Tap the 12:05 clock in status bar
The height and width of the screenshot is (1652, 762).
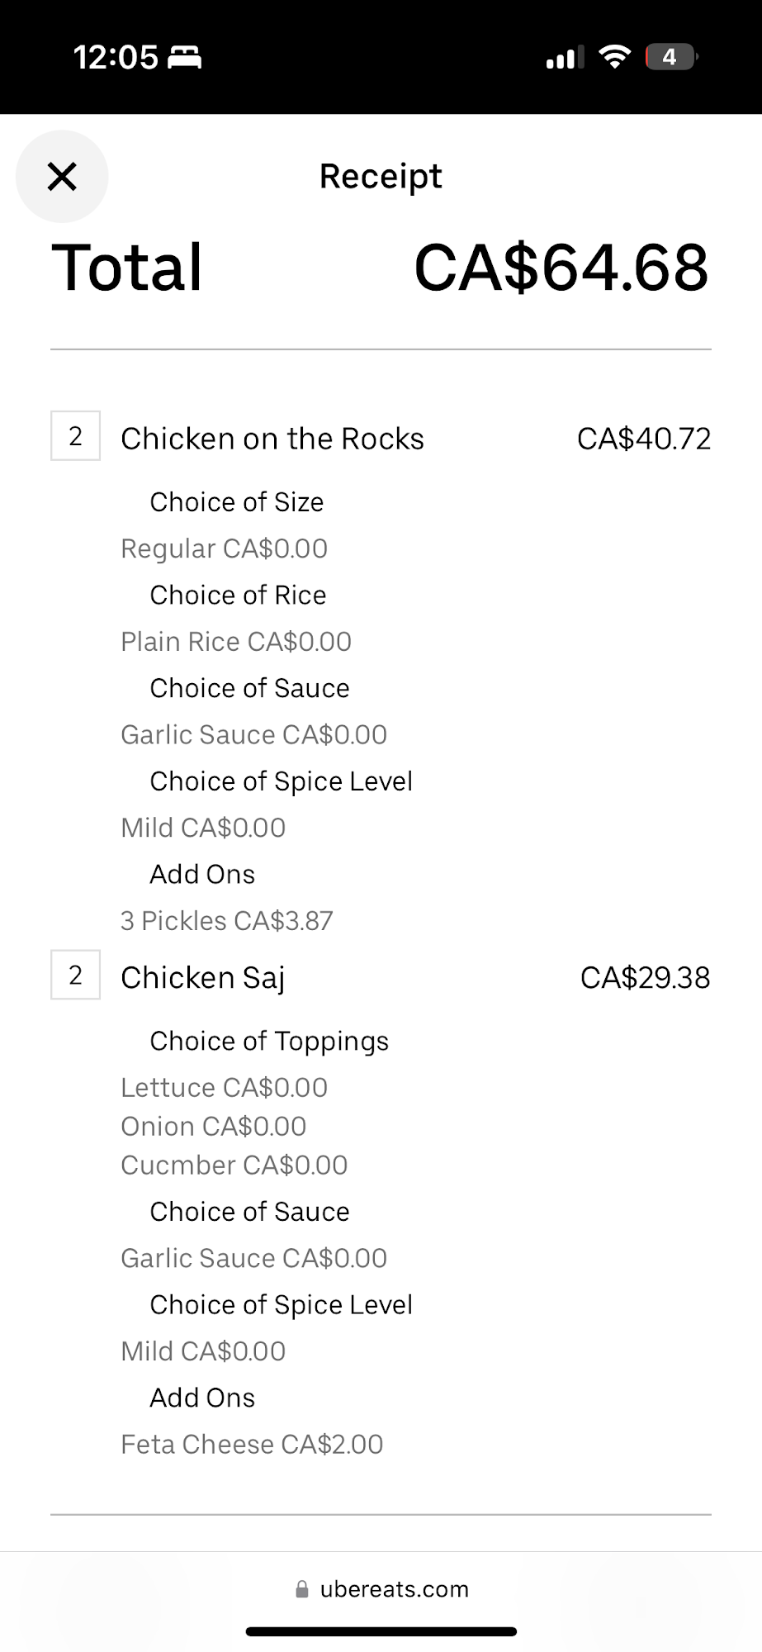pyautogui.click(x=116, y=57)
